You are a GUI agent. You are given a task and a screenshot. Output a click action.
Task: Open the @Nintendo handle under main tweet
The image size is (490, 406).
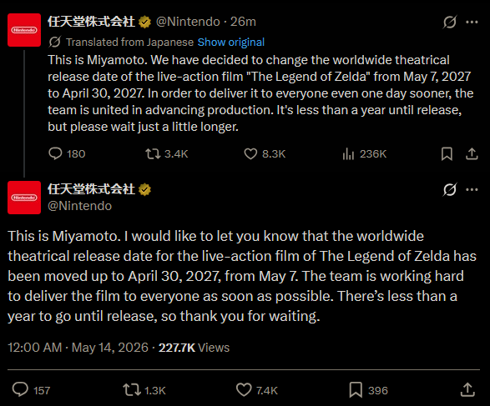tap(79, 206)
